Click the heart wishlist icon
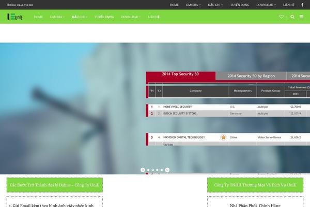 (x=281, y=17)
